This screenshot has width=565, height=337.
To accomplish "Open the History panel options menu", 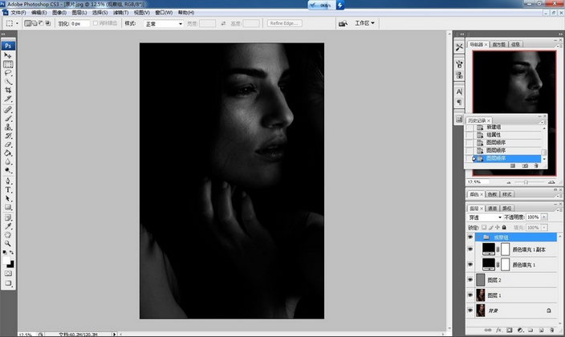I will 542,122.
